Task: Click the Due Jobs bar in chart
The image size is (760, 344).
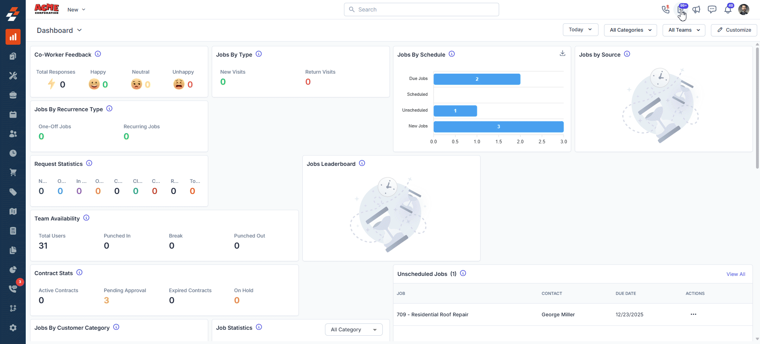Action: (477, 79)
